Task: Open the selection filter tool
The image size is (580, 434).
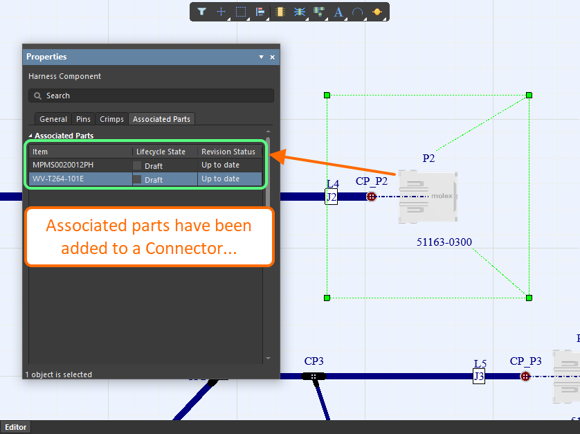Action: coord(201,12)
